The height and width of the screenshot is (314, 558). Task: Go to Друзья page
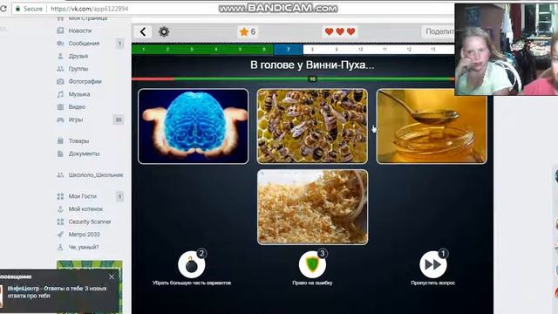point(78,56)
